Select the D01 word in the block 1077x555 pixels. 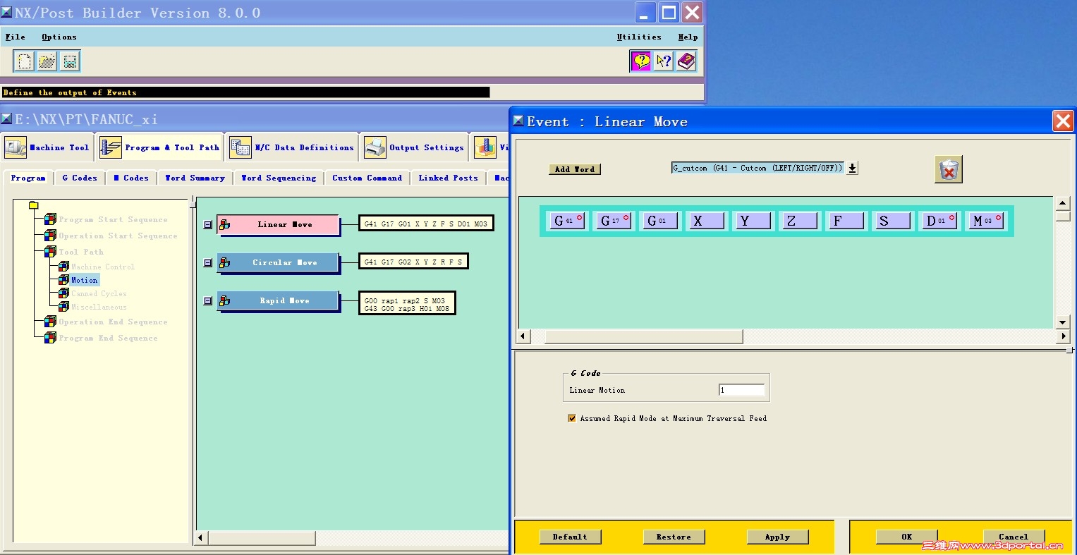click(x=939, y=221)
